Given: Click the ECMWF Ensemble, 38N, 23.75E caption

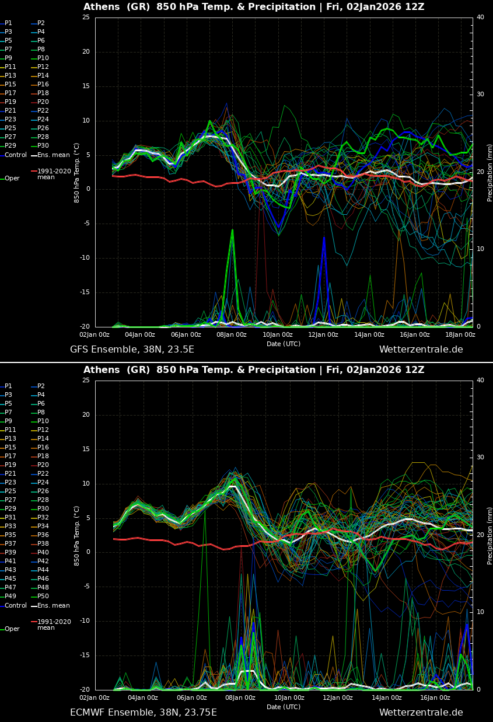Looking at the screenshot, I should pos(144,713).
